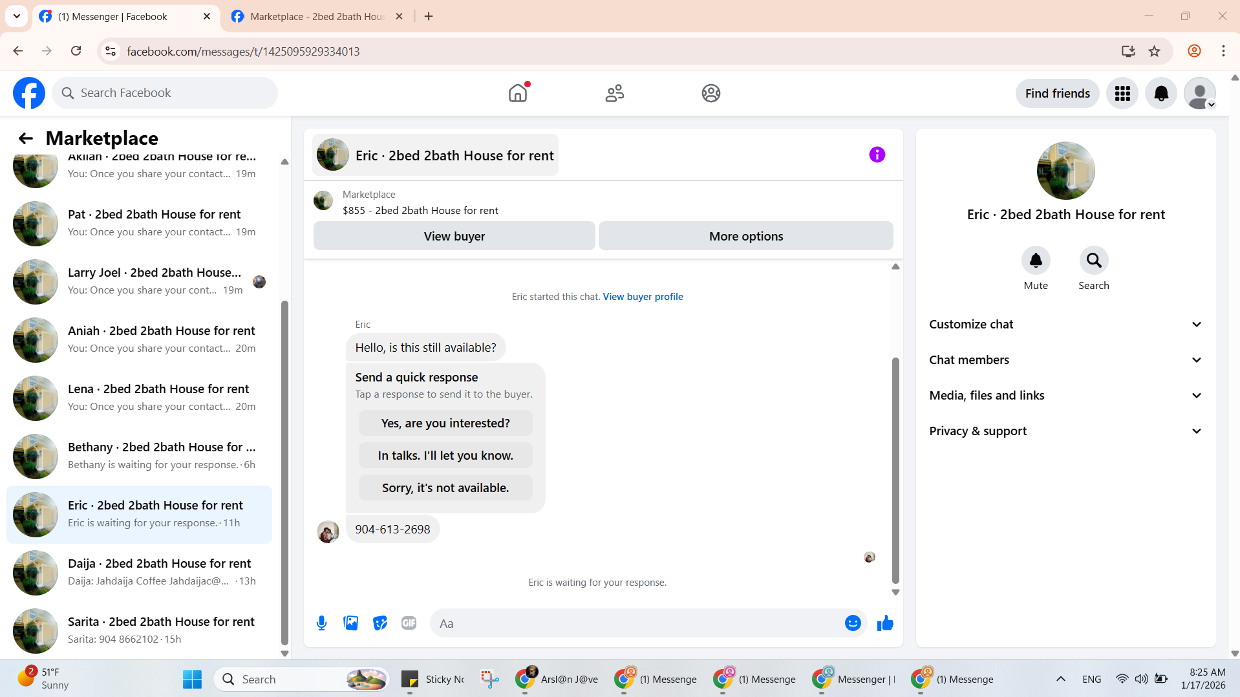Select Eric's conversation in the list
The height and width of the screenshot is (697, 1240).
(139, 515)
